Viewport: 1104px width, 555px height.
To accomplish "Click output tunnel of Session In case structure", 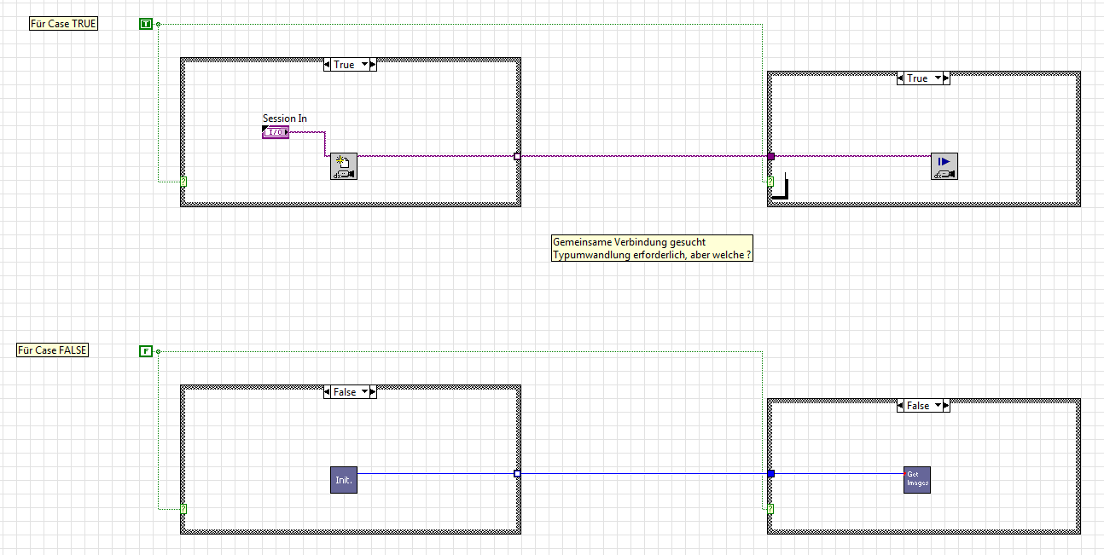I will (x=517, y=156).
